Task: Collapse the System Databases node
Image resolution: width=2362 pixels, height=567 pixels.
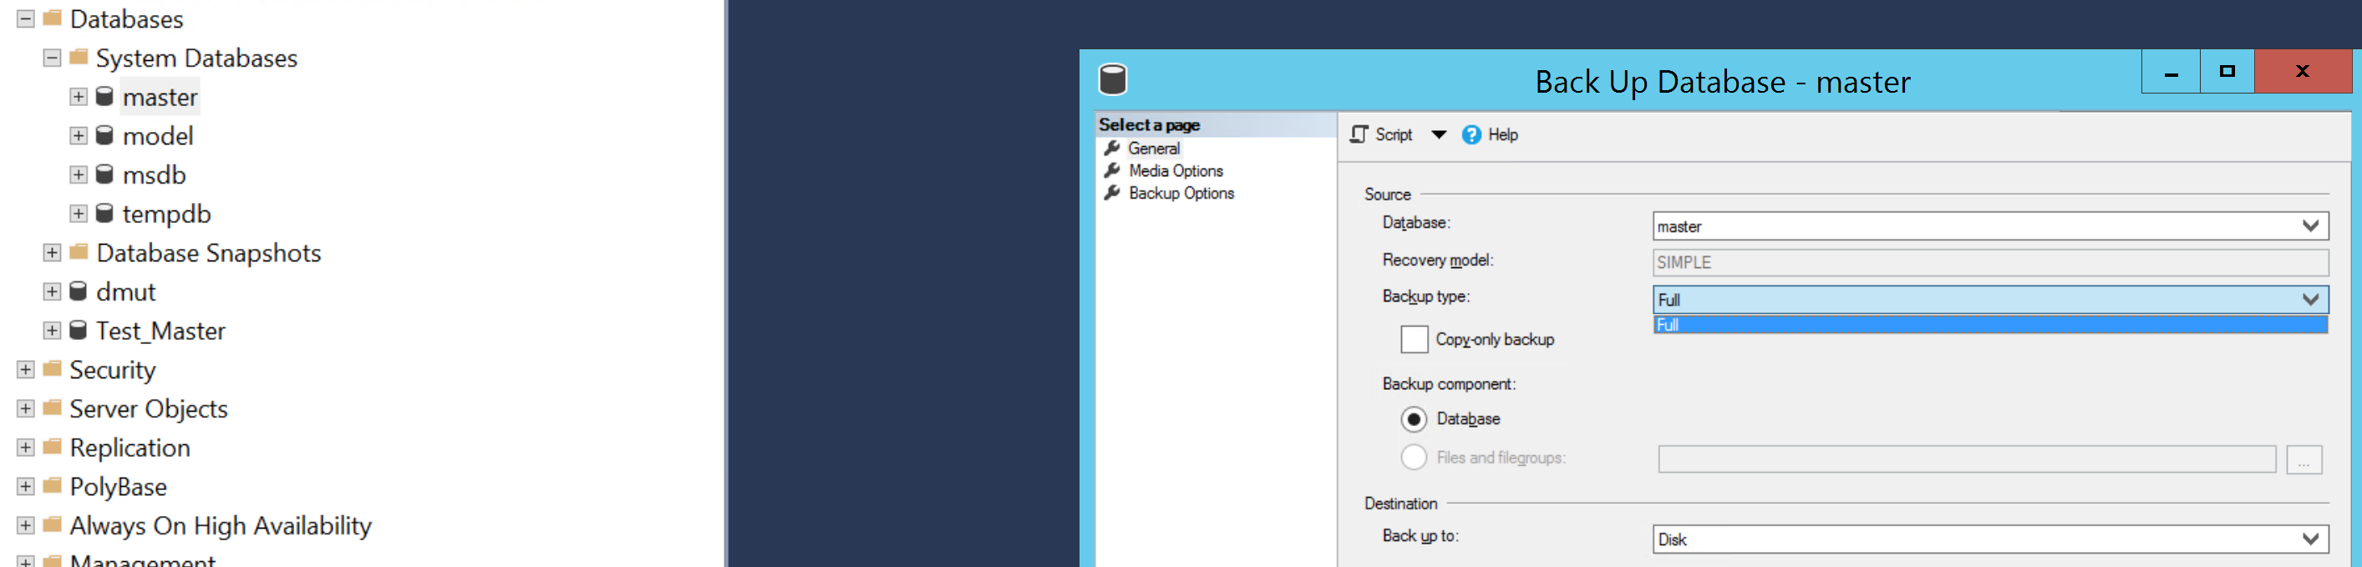Action: 53,58
